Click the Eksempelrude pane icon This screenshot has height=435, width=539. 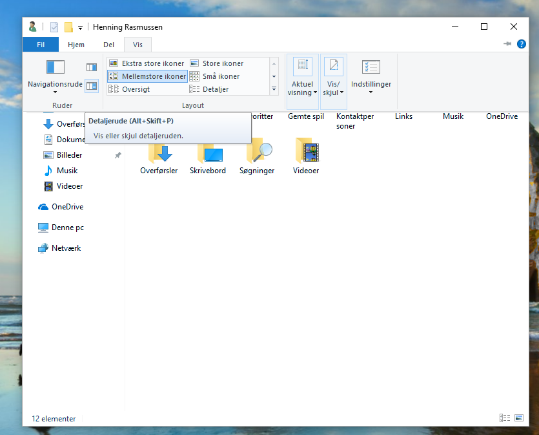91,67
